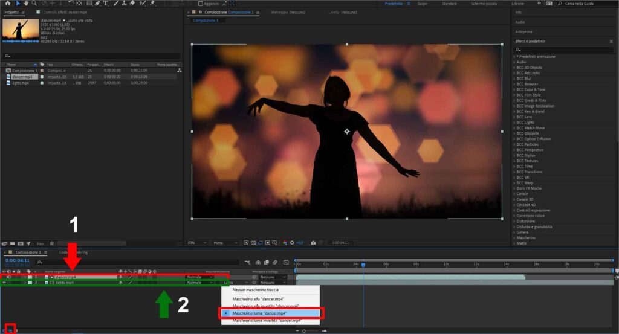Toggle the transfer controls pane button
619x334 pixels.
coord(10,330)
